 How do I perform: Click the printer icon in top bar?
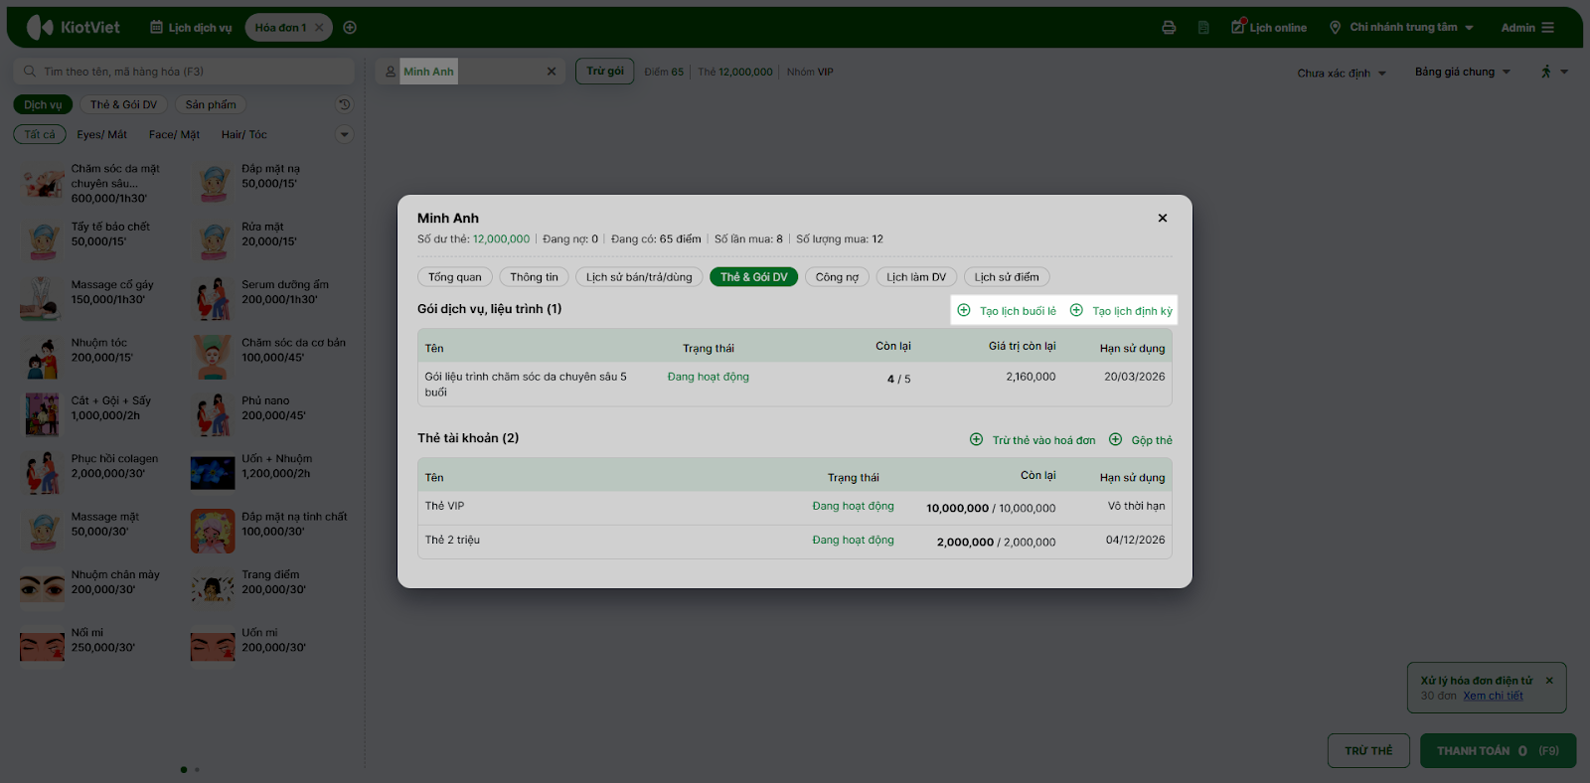[1169, 28]
